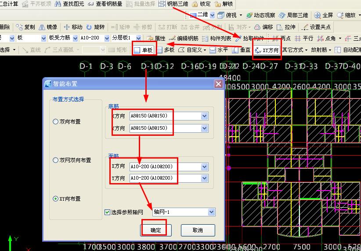Start 动态观察 dynamic orbit view
Screen dimensions: 361x251
click(260, 15)
